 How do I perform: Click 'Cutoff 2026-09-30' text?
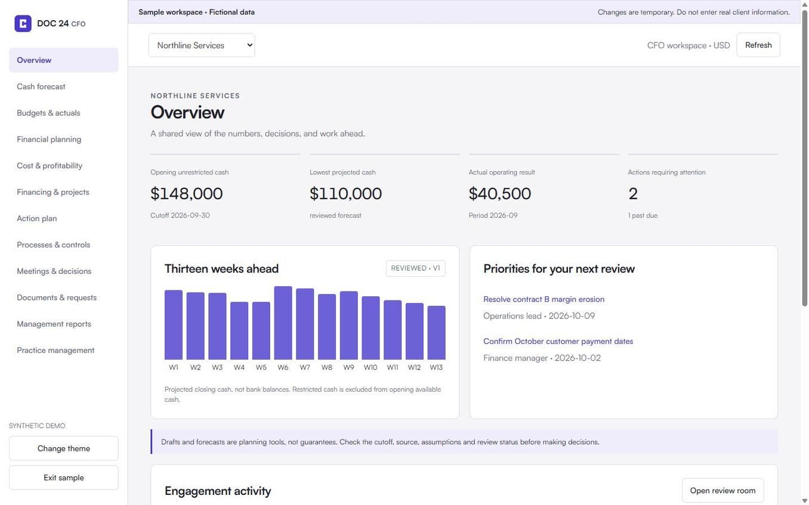point(180,215)
